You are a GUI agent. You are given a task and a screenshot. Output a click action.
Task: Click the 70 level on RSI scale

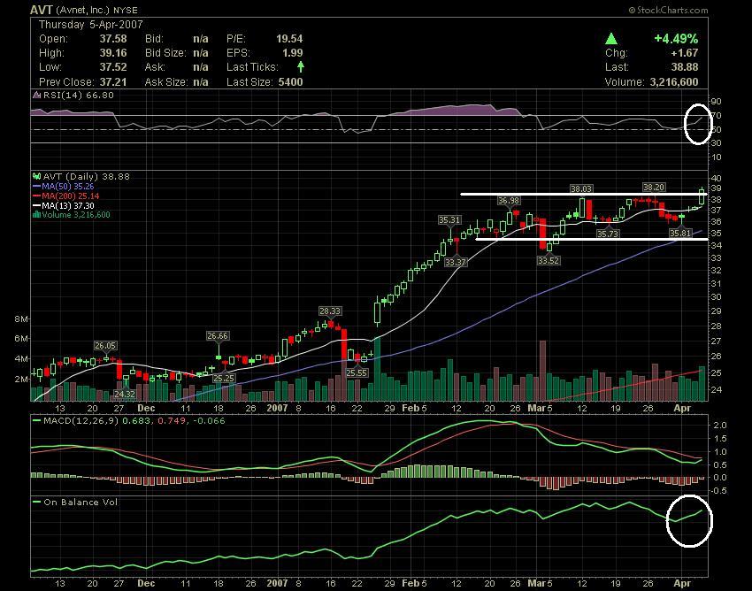tap(716, 116)
